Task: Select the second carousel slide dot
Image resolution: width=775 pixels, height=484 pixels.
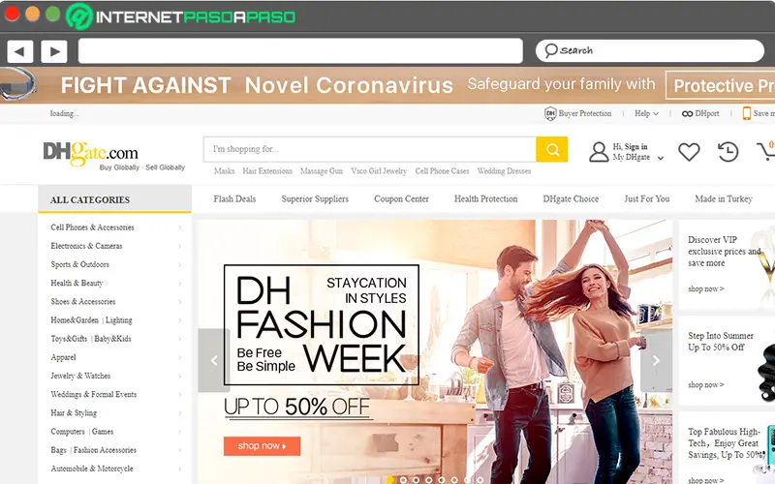Action: (403, 479)
